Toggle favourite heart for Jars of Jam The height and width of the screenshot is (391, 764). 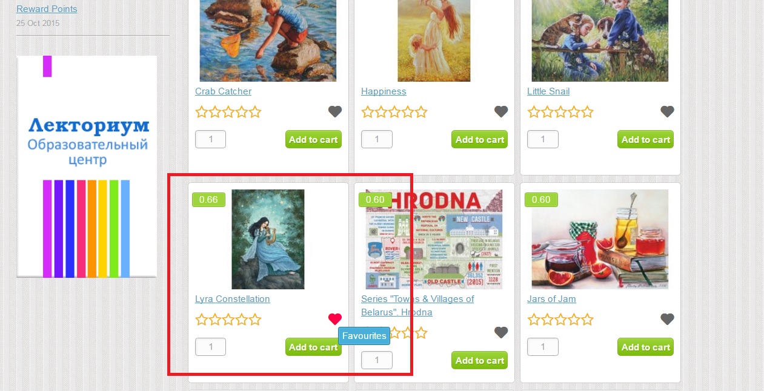[667, 319]
